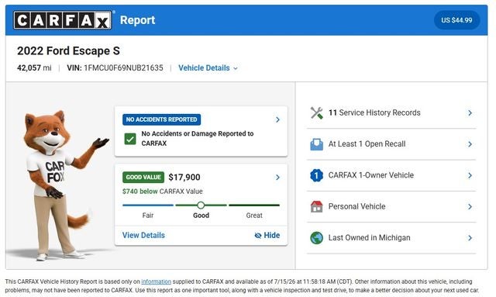The height and width of the screenshot is (297, 496).
Task: Click the green No Accidents checkmark
Action: pyautogui.click(x=130, y=138)
